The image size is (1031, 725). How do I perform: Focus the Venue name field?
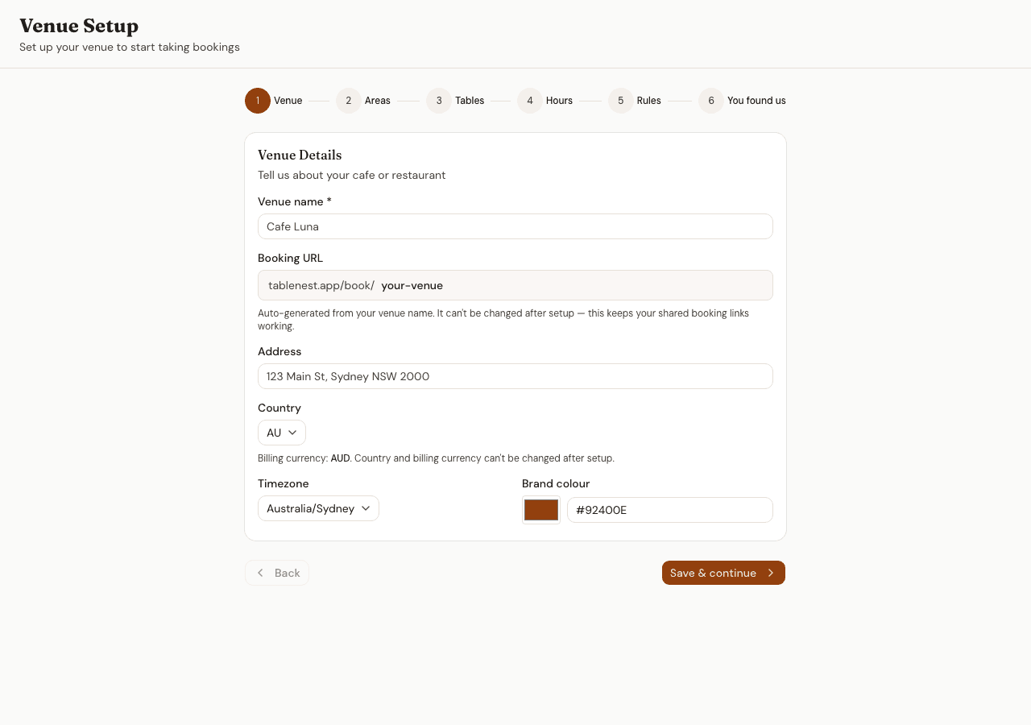(515, 226)
